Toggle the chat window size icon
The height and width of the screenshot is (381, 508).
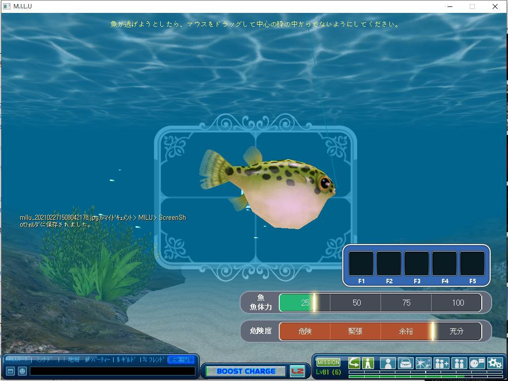(10, 371)
